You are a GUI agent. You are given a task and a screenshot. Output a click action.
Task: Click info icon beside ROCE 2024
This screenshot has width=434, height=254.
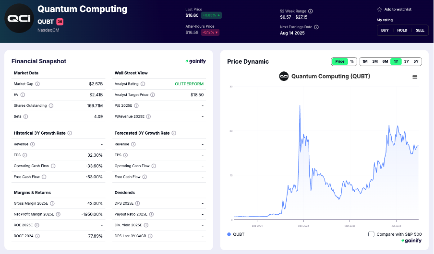pyautogui.click(x=37, y=236)
